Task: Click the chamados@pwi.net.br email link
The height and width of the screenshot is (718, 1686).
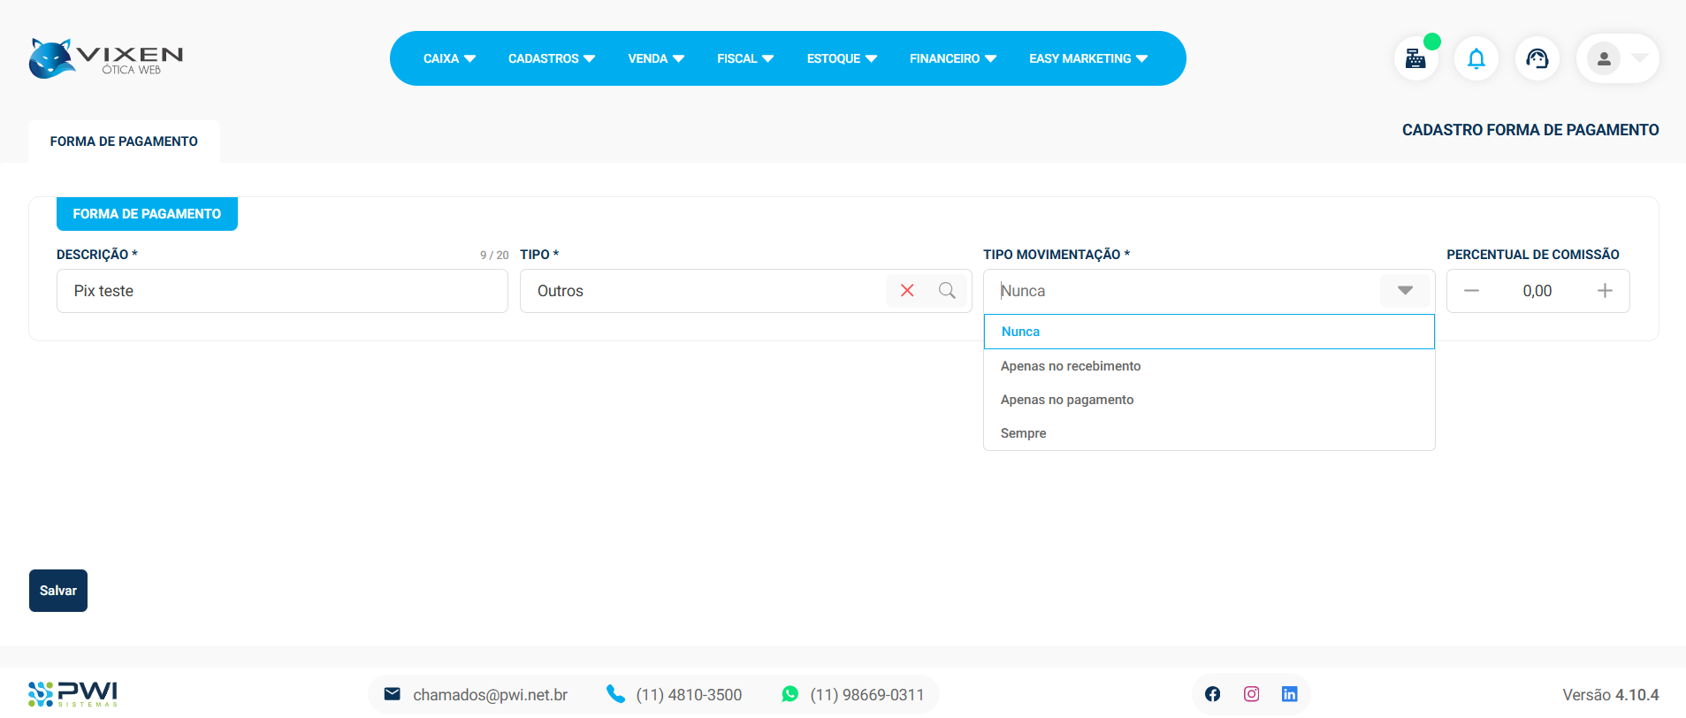Action: 489,695
